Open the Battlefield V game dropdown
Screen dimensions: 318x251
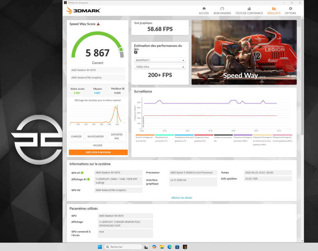[x=160, y=60]
